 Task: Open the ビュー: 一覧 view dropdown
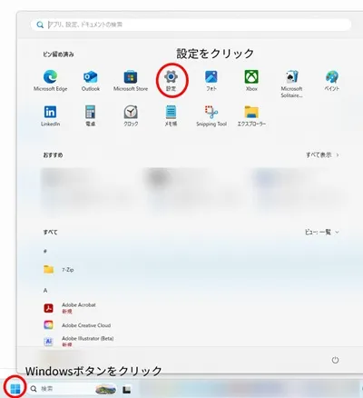(x=321, y=233)
